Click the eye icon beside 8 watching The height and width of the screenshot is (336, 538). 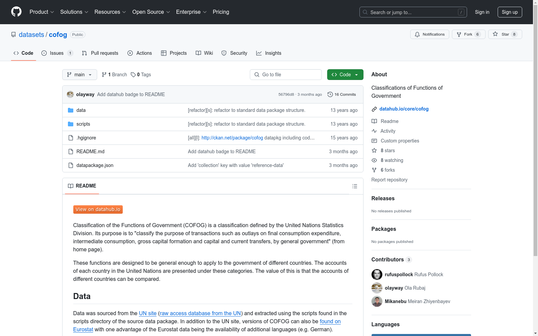(x=374, y=160)
